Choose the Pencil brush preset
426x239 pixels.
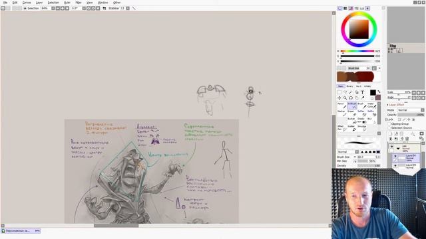341,106
